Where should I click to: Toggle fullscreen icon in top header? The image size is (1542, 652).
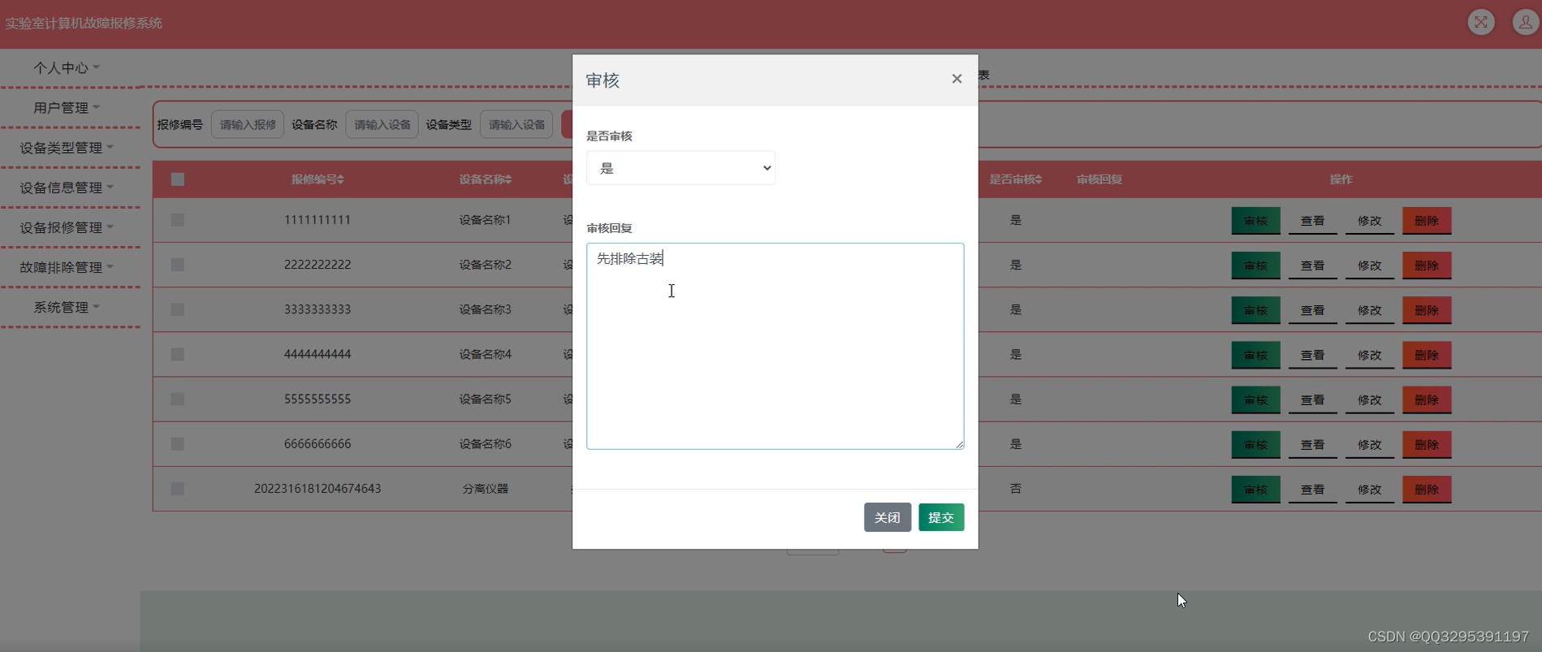[1481, 22]
